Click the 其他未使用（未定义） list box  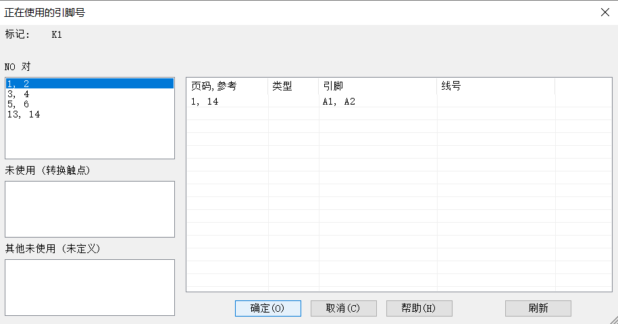point(90,288)
